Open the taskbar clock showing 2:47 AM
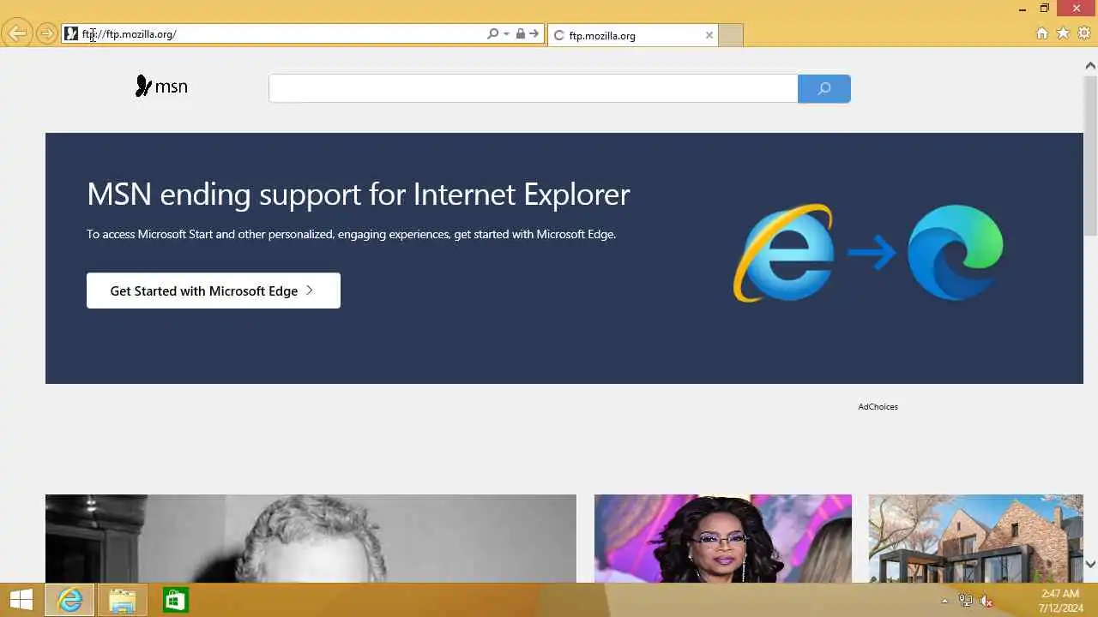This screenshot has width=1098, height=617. (1060, 600)
